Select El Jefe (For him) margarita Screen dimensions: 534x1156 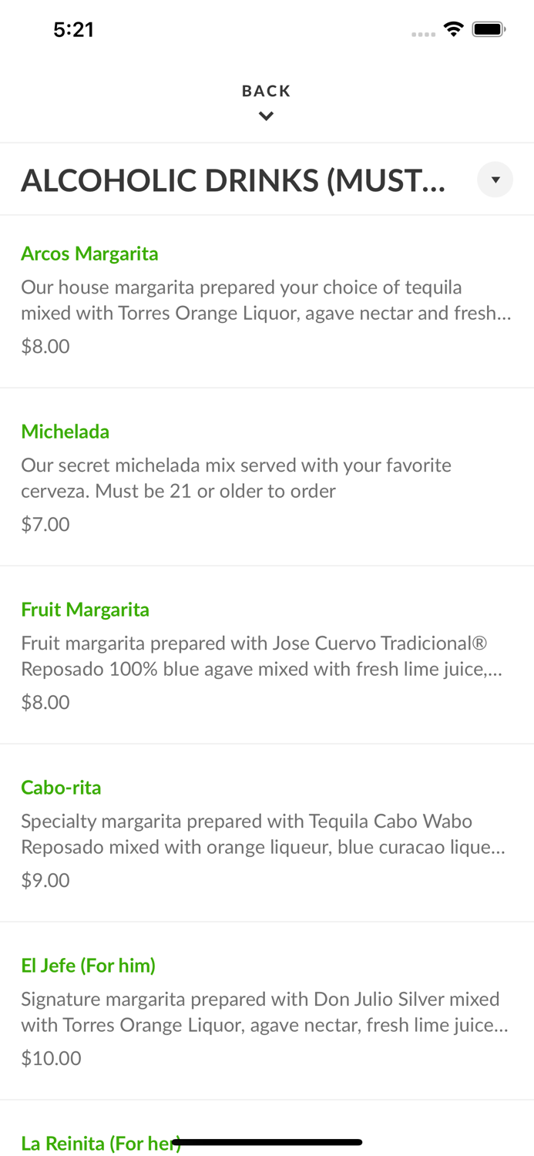88,965
